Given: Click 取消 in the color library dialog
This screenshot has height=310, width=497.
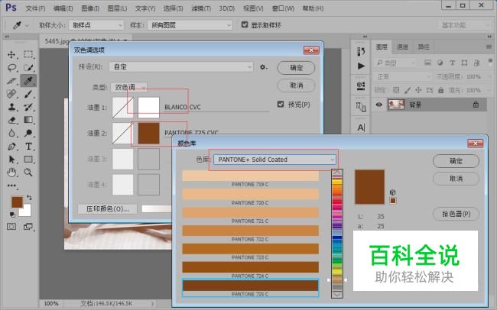Looking at the screenshot, I should pos(456,179).
